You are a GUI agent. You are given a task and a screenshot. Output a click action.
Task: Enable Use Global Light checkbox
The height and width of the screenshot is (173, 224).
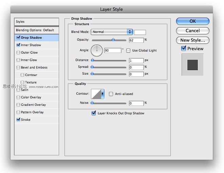(x=128, y=51)
